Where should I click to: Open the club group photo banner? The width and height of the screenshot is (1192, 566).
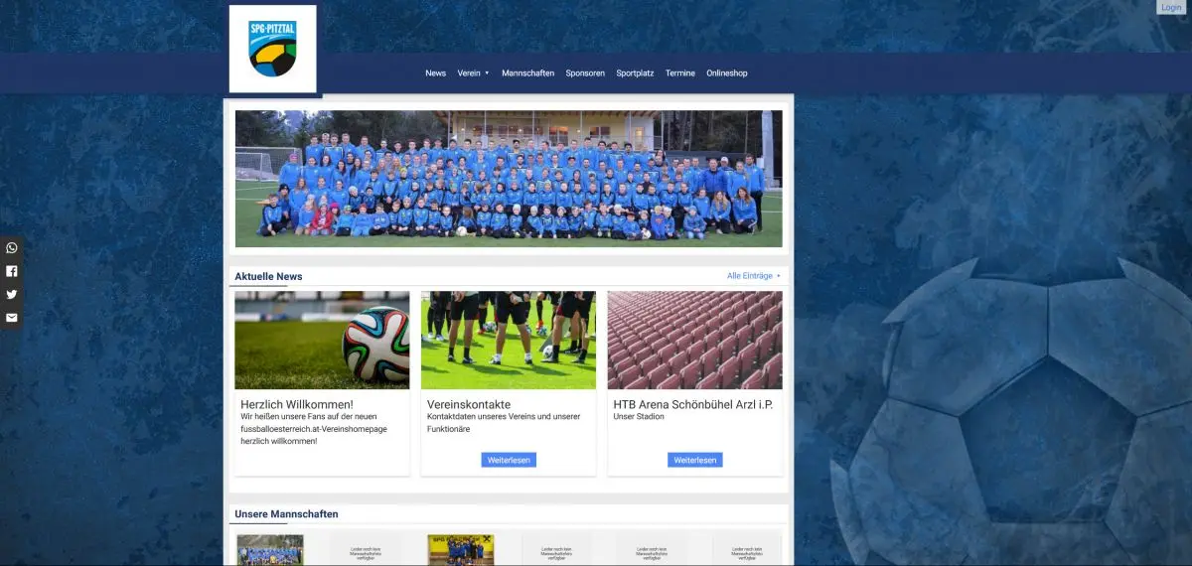tap(509, 179)
